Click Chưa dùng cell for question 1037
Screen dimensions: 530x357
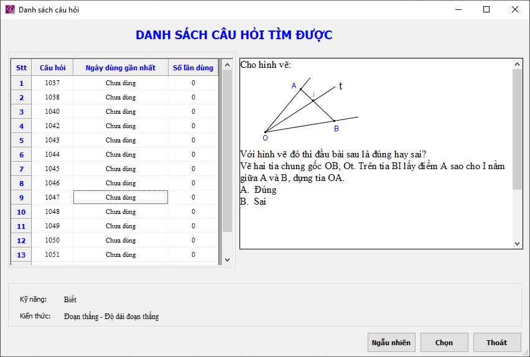point(121,83)
